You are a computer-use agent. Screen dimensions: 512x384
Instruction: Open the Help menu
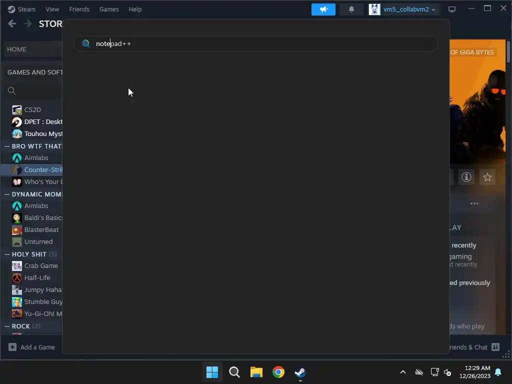(135, 9)
